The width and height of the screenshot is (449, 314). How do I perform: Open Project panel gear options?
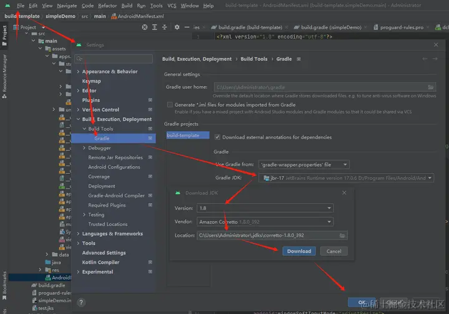[177, 27]
